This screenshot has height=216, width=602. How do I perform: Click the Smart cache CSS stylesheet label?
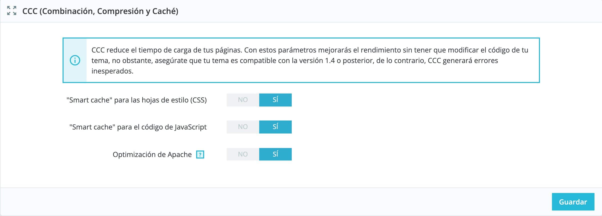coord(137,100)
